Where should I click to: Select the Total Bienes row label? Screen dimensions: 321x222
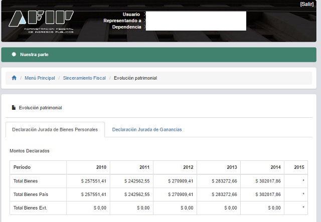(26, 180)
